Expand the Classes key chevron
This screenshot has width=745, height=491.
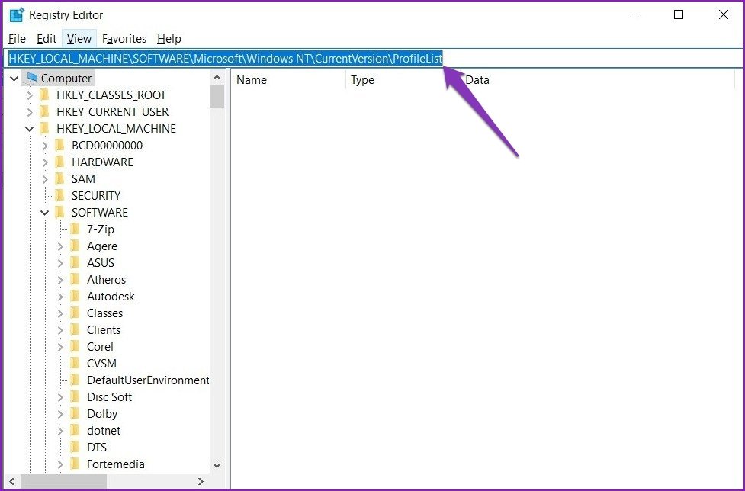point(60,313)
